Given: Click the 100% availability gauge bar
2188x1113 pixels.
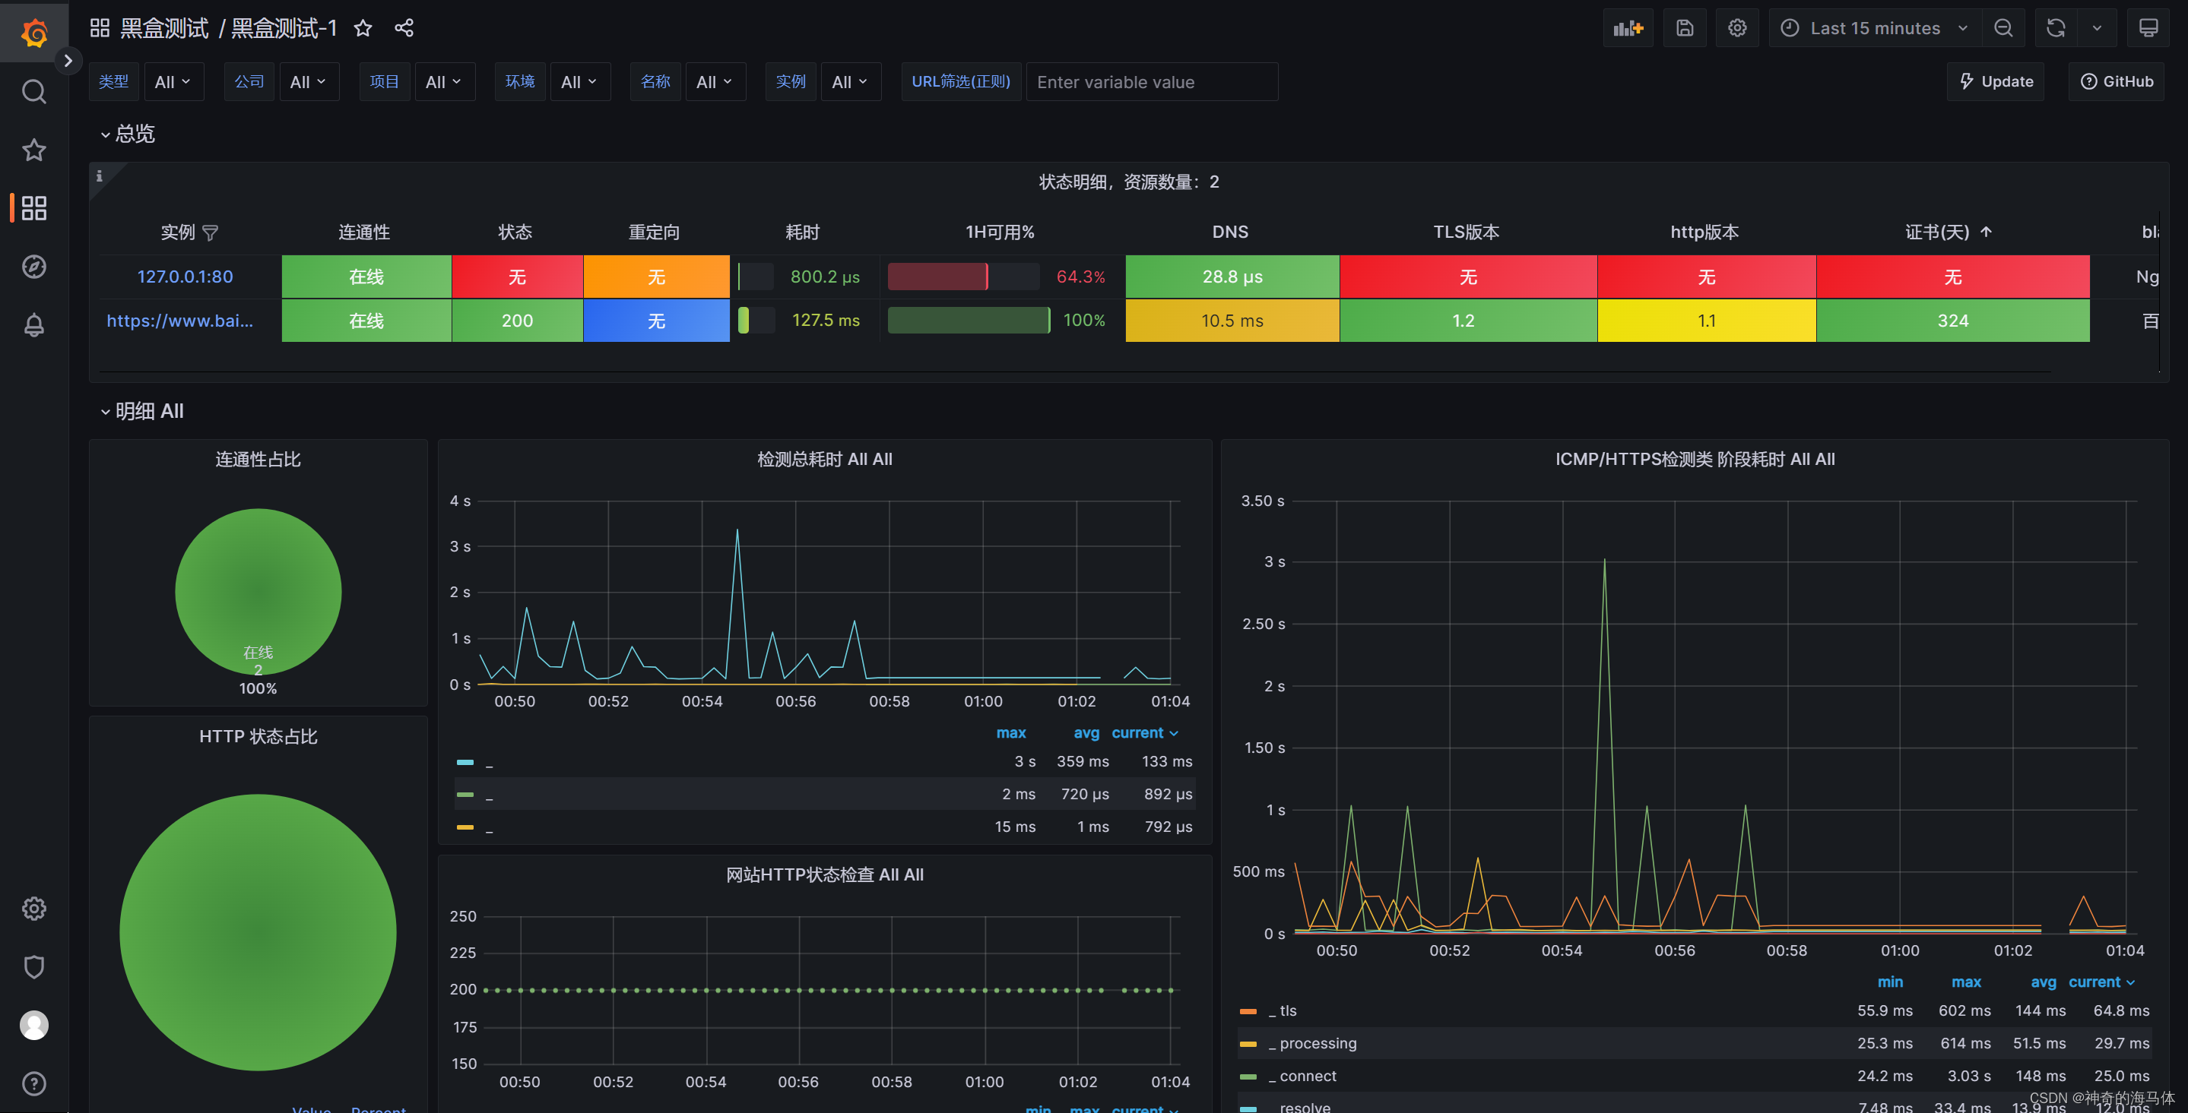Looking at the screenshot, I should coord(969,321).
